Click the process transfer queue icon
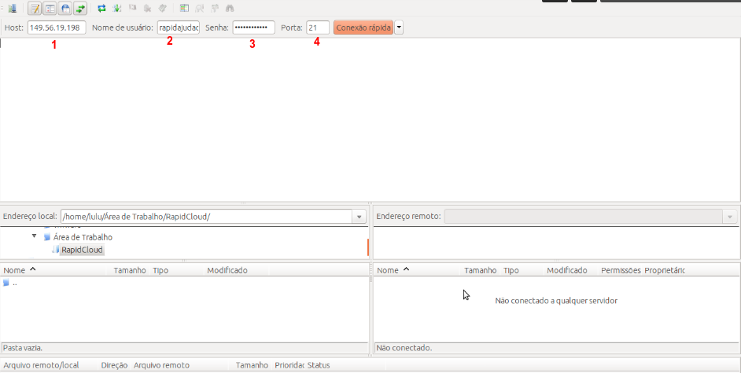Viewport: 741px width, 373px height. 117,9
